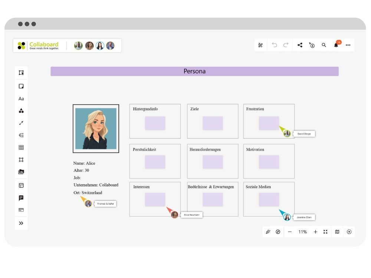Select the connector line tool
371x278 pixels.
21,123
